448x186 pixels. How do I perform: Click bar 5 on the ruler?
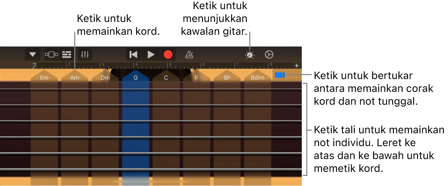tap(171, 65)
